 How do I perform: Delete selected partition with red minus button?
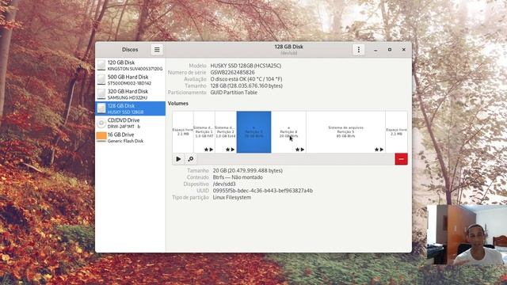point(402,159)
